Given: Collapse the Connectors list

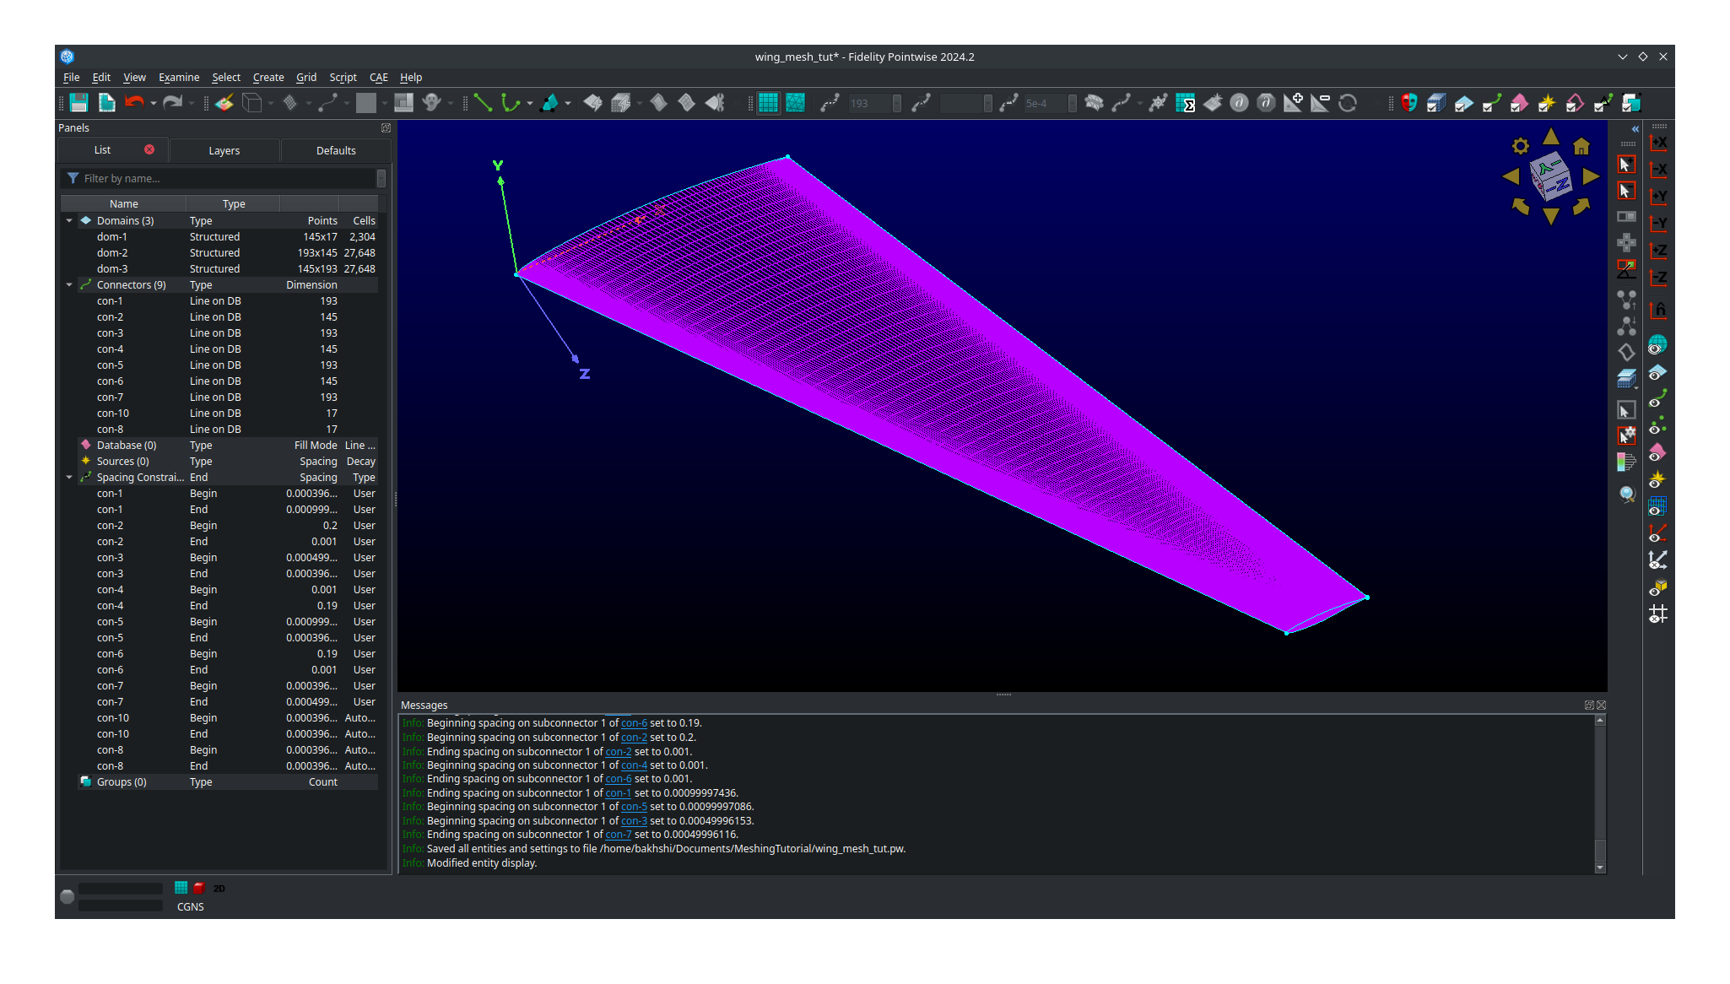Looking at the screenshot, I should click(x=69, y=284).
